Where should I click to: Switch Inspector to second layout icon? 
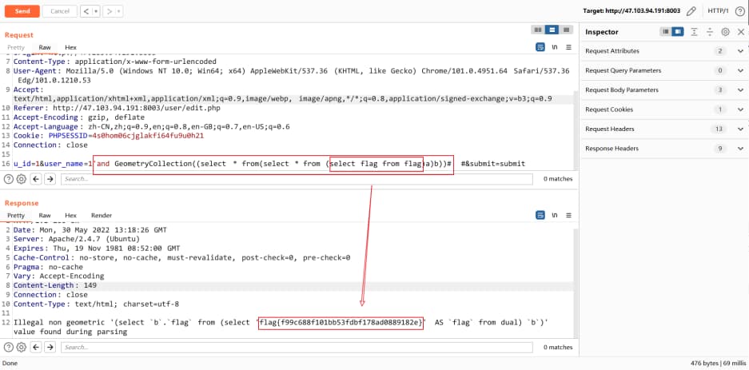[x=677, y=32]
